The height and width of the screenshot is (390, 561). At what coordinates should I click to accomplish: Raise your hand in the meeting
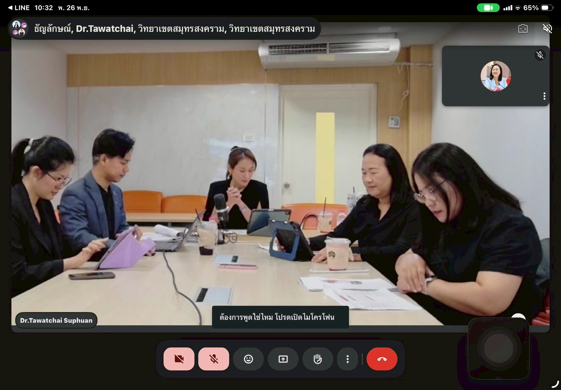tap(318, 359)
